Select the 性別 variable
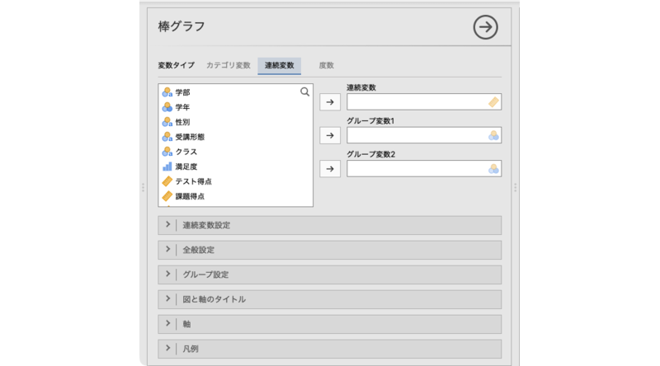 click(x=182, y=122)
